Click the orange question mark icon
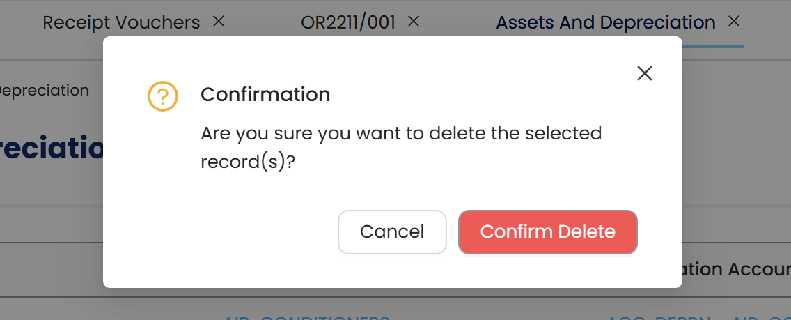This screenshot has height=320, width=791. 163,96
